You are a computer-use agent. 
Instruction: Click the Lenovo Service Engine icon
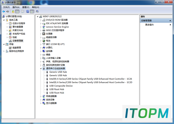(x=44, y=27)
